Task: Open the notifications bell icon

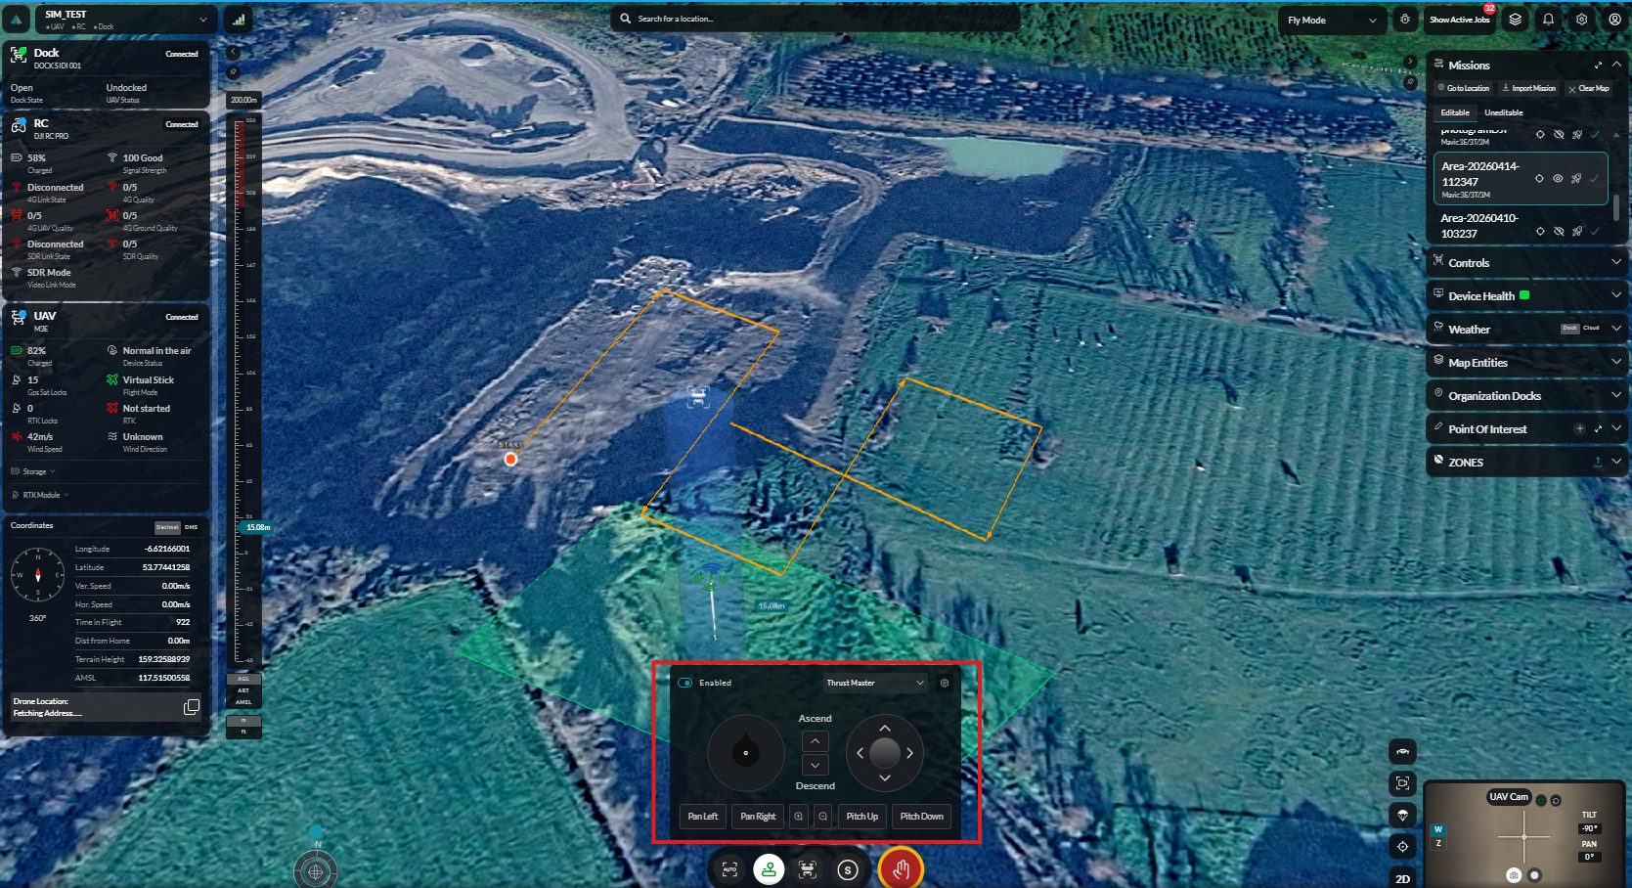Action: pyautogui.click(x=1548, y=20)
